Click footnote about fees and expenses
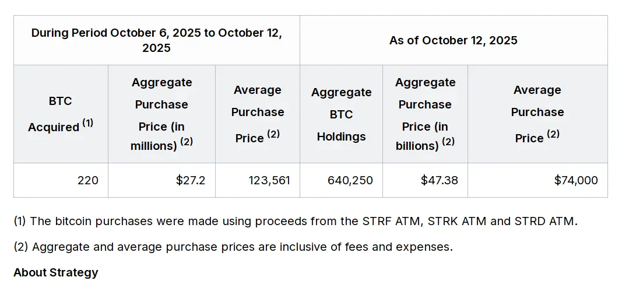 (x=233, y=247)
